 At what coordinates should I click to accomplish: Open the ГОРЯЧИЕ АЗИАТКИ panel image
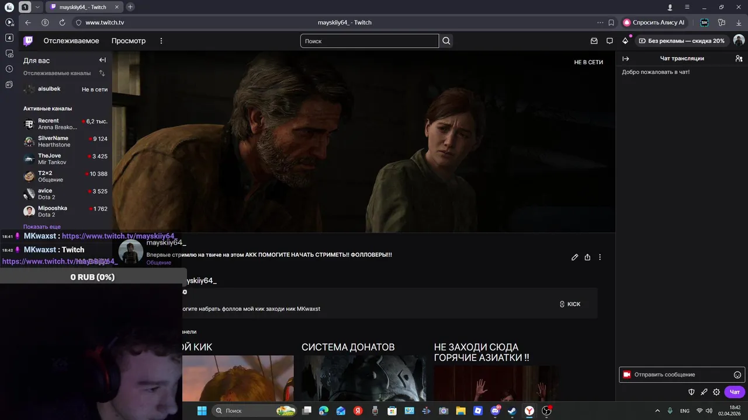pos(496,383)
